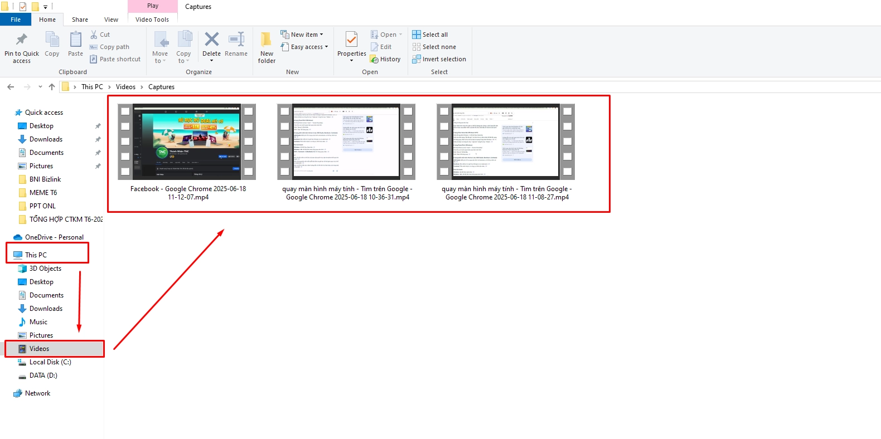The width and height of the screenshot is (881, 439).
Task: Click Select all
Action: [430, 35]
